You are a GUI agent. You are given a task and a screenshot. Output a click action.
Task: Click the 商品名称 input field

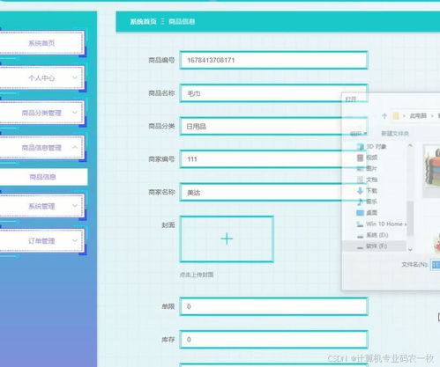pyautogui.click(x=274, y=93)
